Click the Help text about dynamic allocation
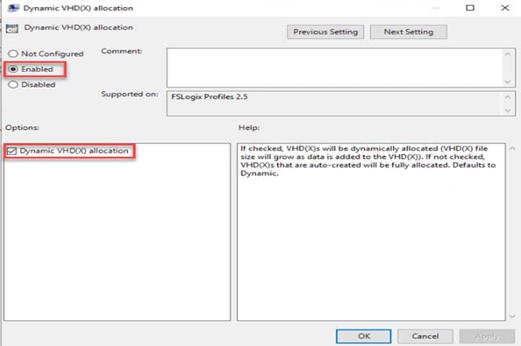521x346 pixels. coord(368,160)
